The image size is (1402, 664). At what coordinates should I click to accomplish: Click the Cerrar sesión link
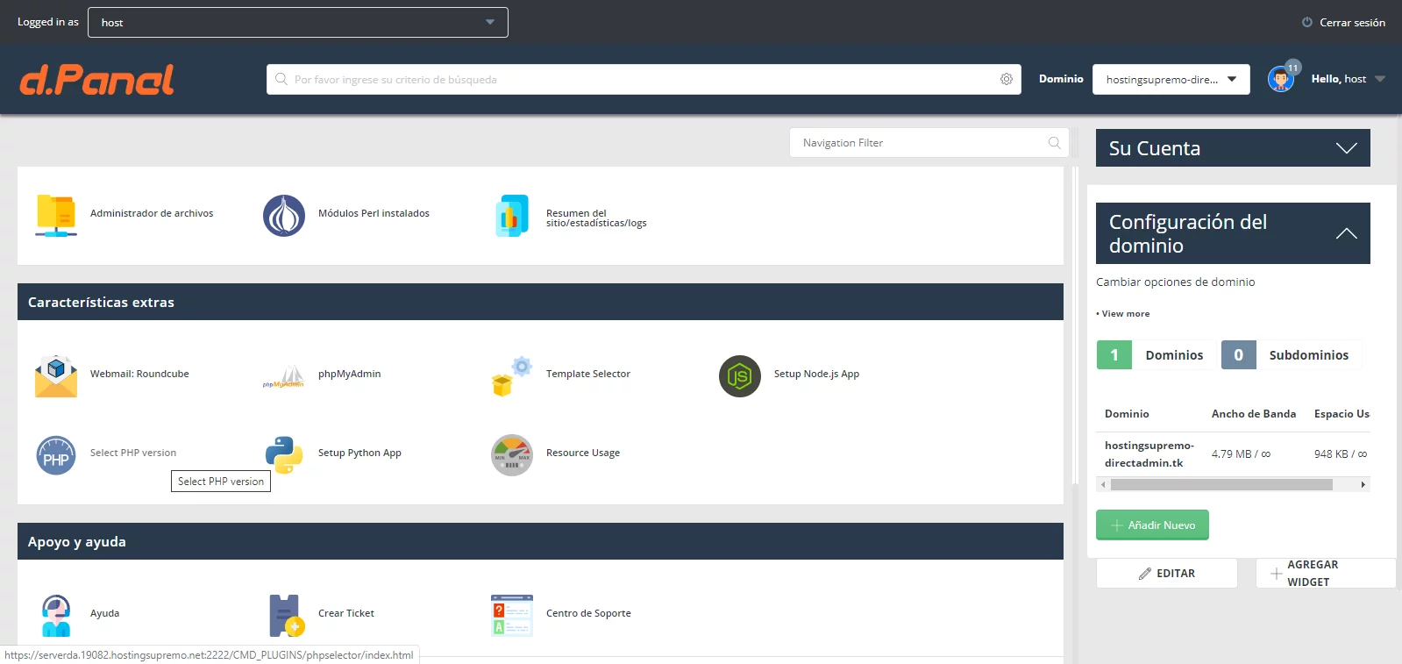coord(1344,23)
